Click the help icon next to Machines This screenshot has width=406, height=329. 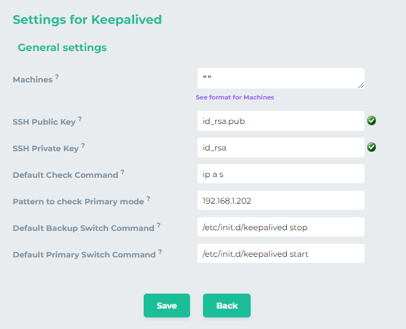coord(57,77)
